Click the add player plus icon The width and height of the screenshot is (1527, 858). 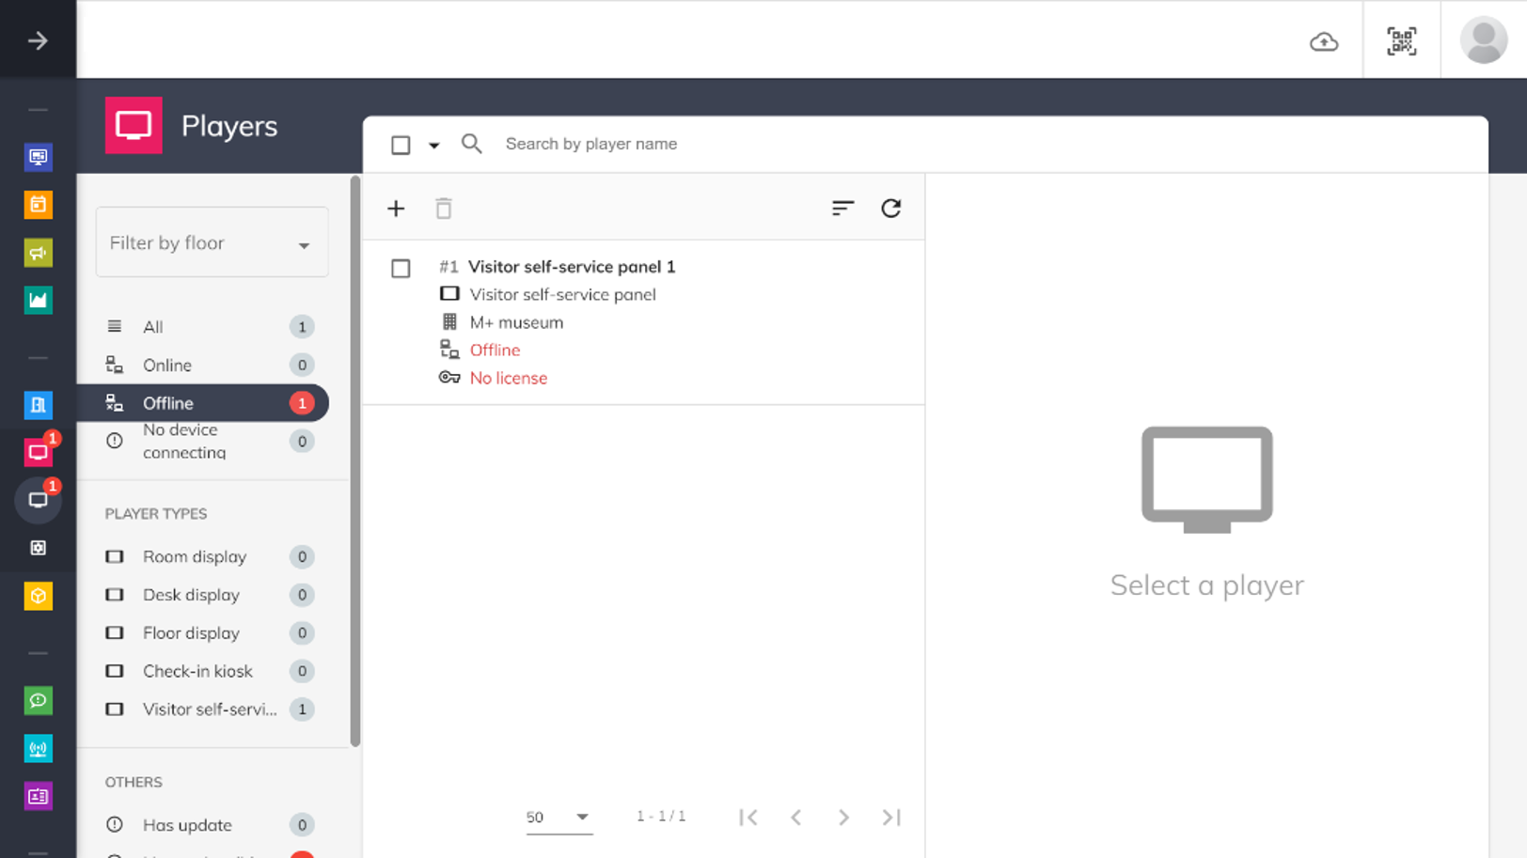pos(396,209)
